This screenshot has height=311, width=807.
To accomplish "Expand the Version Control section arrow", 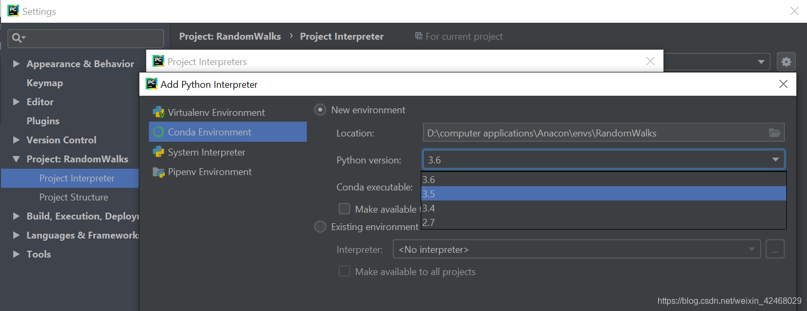I will (16, 140).
